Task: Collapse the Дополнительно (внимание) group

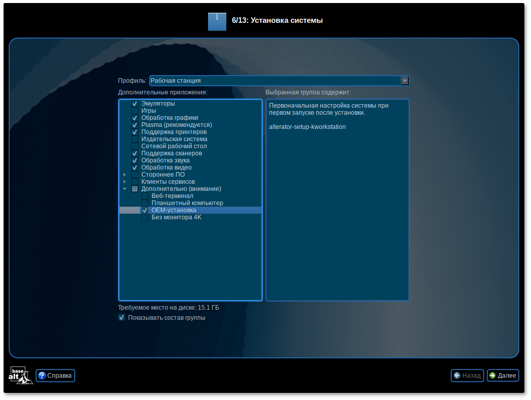Action: [x=125, y=189]
